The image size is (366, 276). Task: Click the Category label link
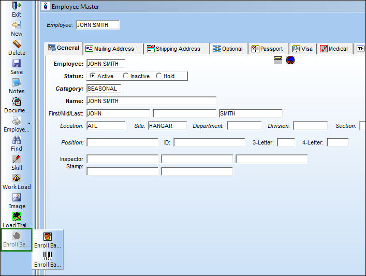tap(69, 89)
